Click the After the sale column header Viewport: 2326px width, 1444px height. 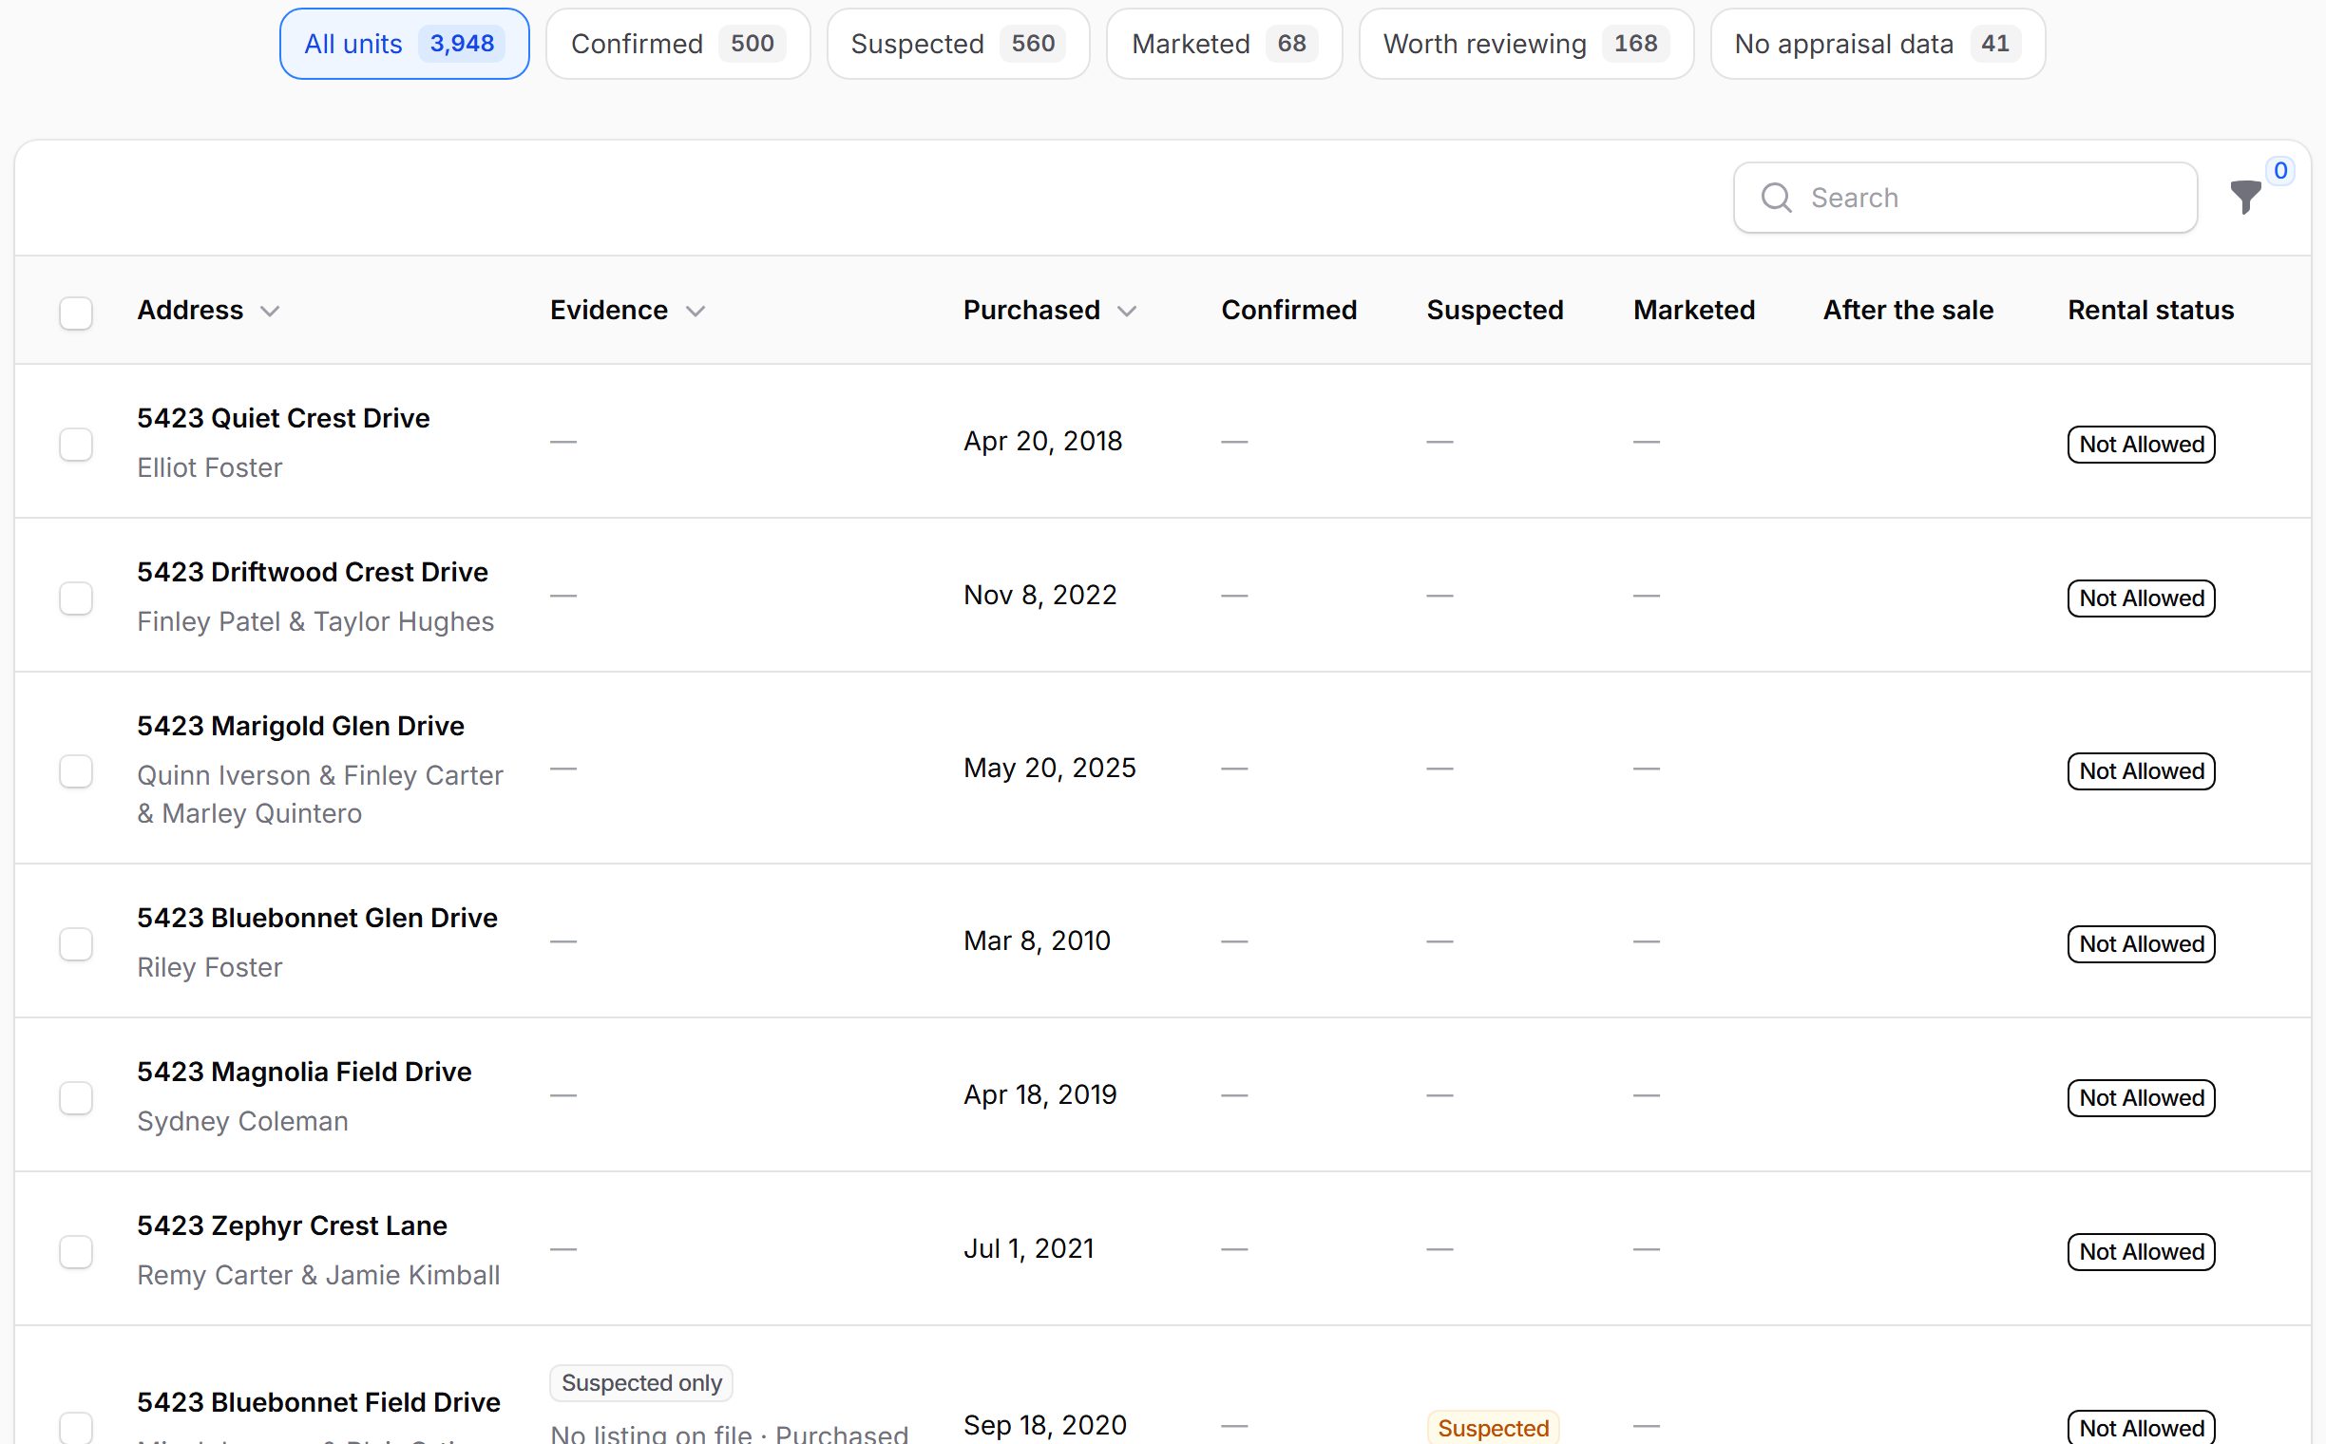pos(1908,311)
